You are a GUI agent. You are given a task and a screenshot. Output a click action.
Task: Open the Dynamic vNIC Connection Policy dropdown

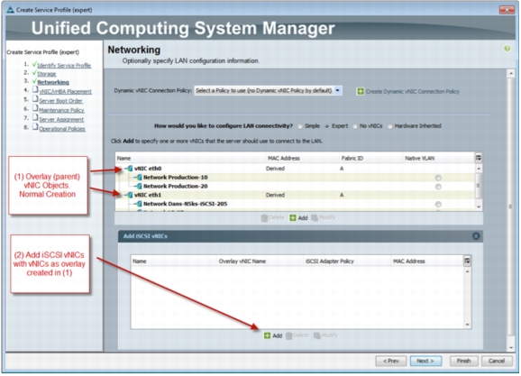click(338, 90)
